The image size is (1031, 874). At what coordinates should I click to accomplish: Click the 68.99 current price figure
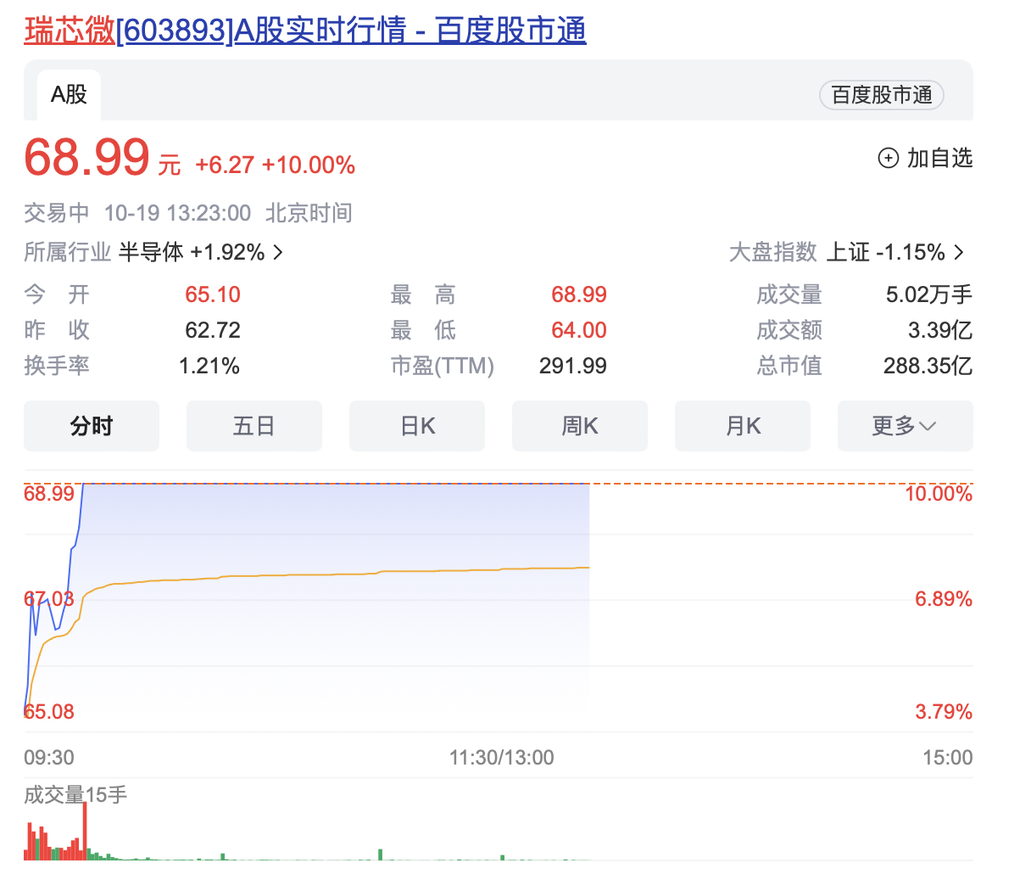(86, 158)
